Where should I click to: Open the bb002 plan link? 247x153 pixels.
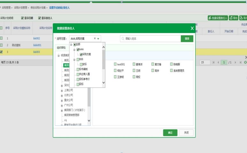click(x=36, y=38)
